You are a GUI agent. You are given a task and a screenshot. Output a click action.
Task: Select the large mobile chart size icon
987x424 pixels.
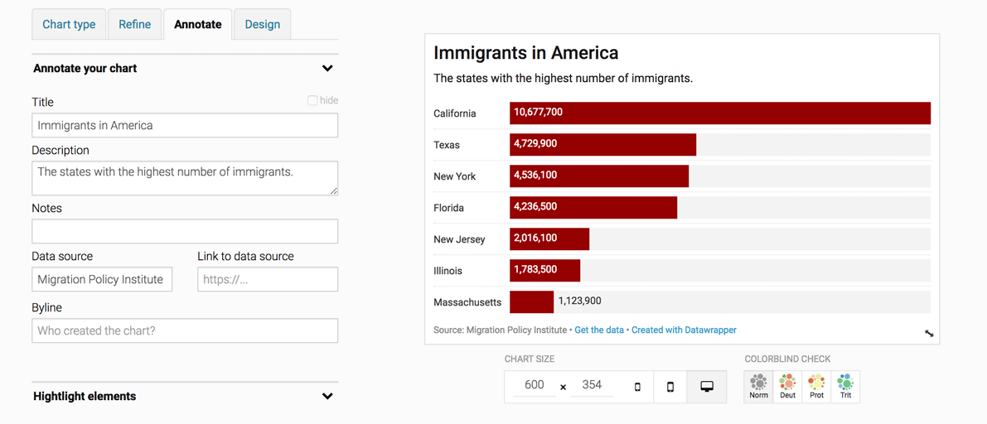[670, 387]
